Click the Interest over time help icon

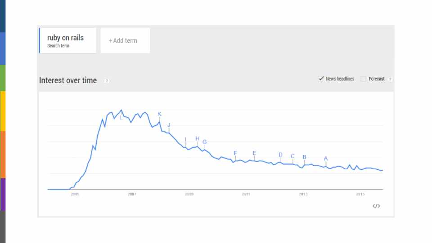click(x=107, y=81)
